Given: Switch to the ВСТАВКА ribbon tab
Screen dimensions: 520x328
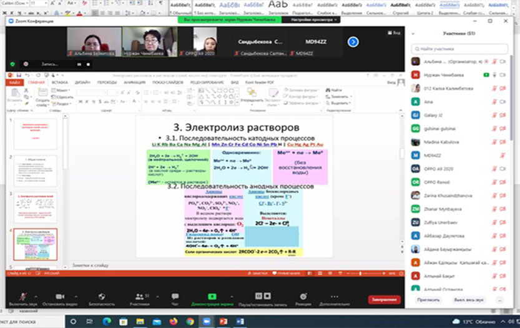Looking at the screenshot, I should pos(60,82).
